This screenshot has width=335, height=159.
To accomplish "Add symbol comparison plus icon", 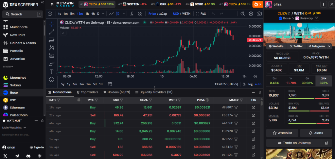I will pyautogui.click(x=50, y=14).
